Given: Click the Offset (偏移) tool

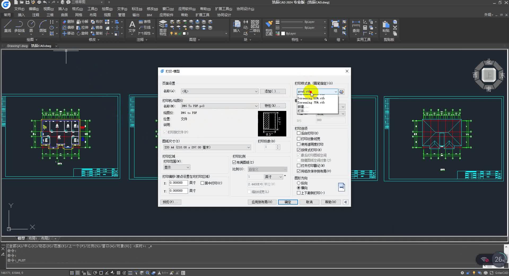Looking at the screenshot, I should point(68,28).
